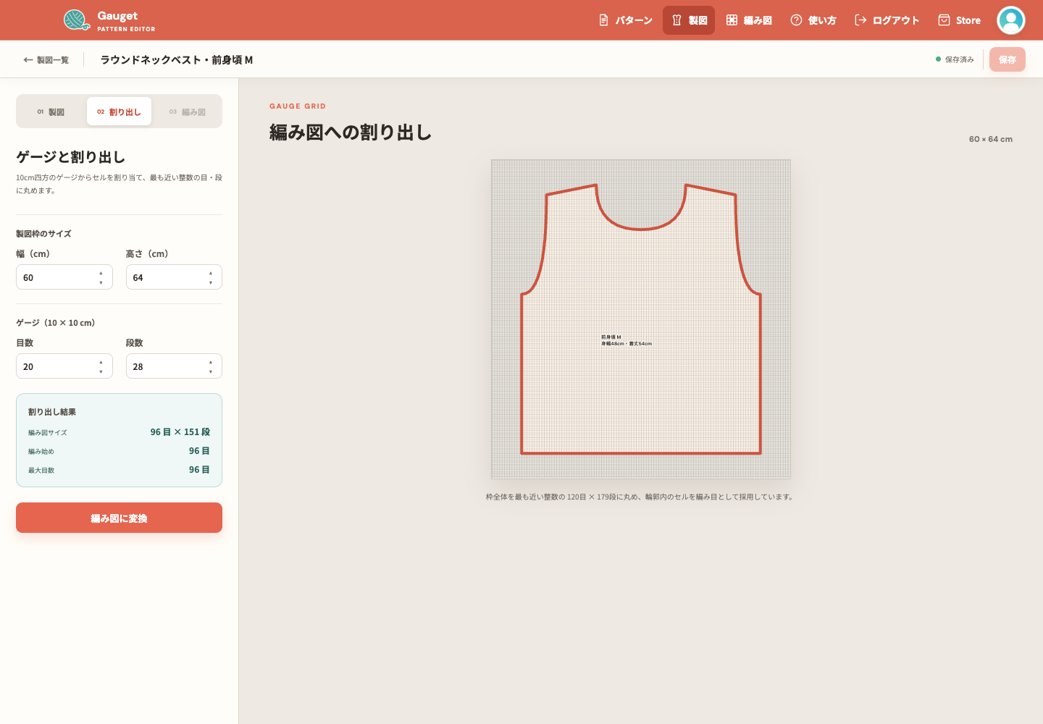Open the Store shopping bag icon
Screen dimensions: 1043x724
coord(944,20)
